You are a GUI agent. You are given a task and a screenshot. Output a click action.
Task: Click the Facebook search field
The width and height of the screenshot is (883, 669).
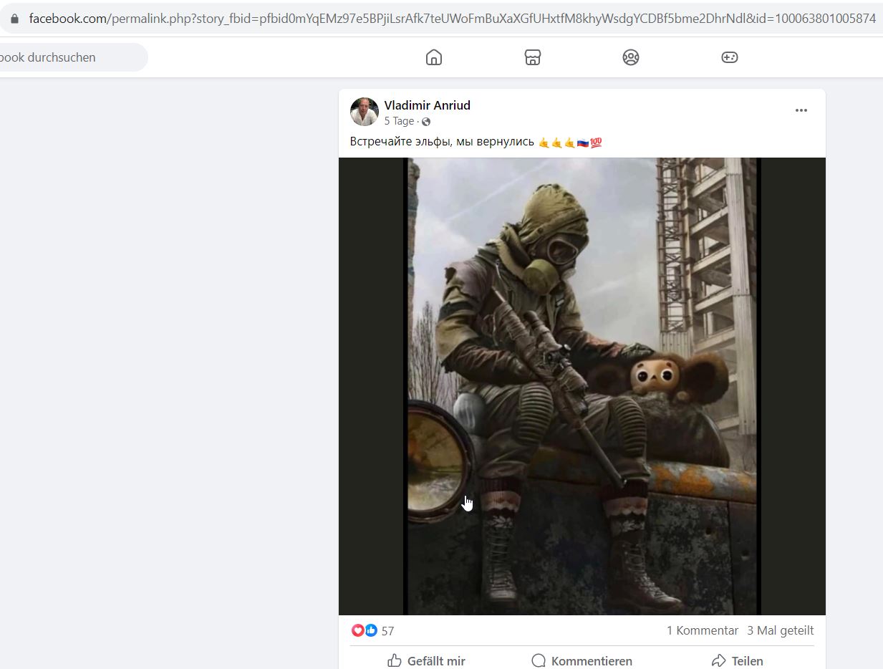click(72, 57)
